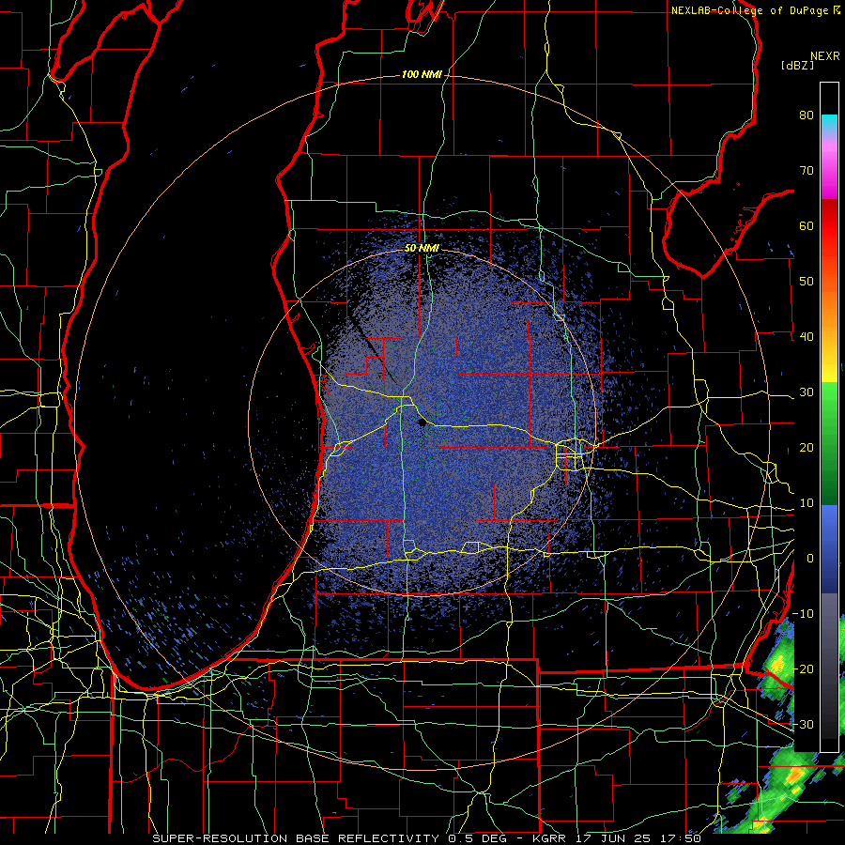Click the 10 dBZ scale value
Screen dimensions: 845x845
click(807, 503)
